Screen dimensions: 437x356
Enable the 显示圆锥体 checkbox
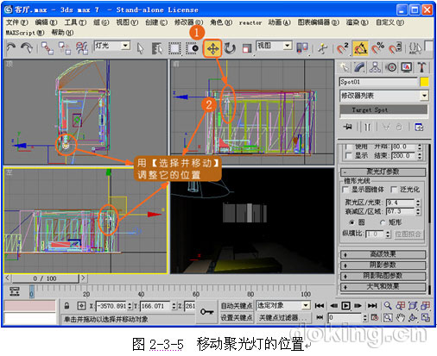tap(345, 190)
